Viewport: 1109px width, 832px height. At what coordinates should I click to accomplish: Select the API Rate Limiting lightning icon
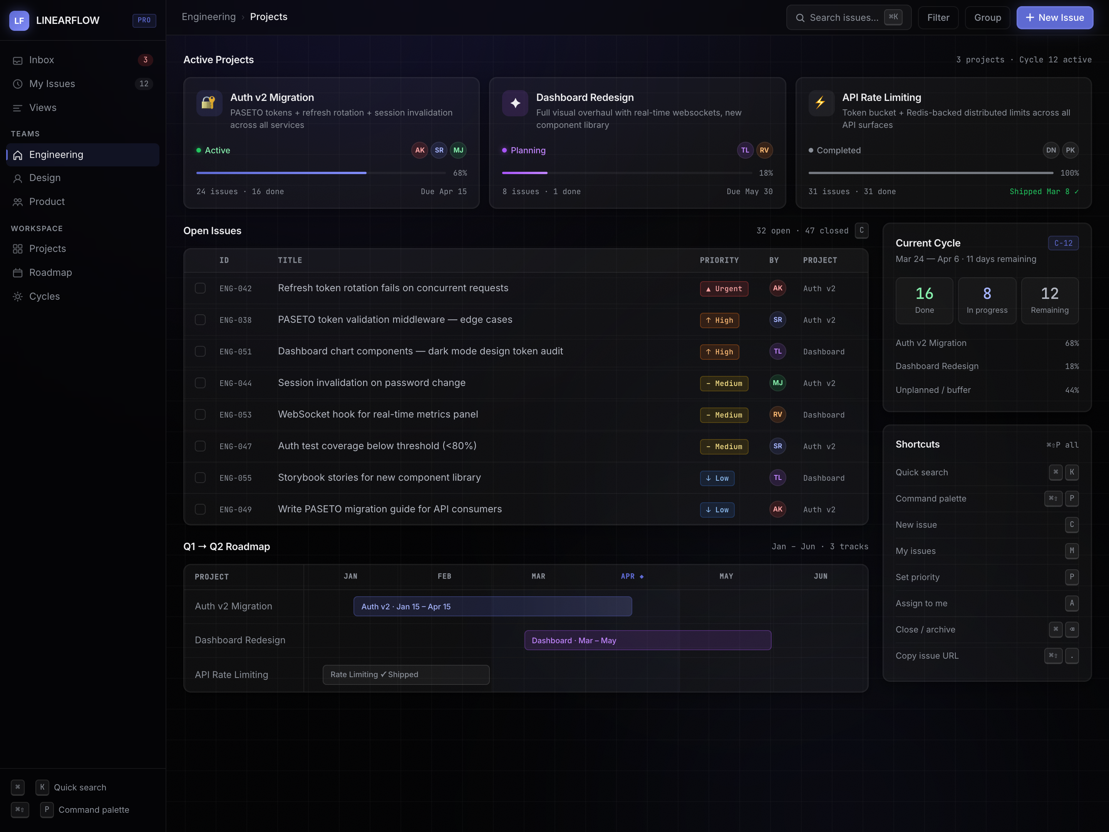click(x=821, y=103)
